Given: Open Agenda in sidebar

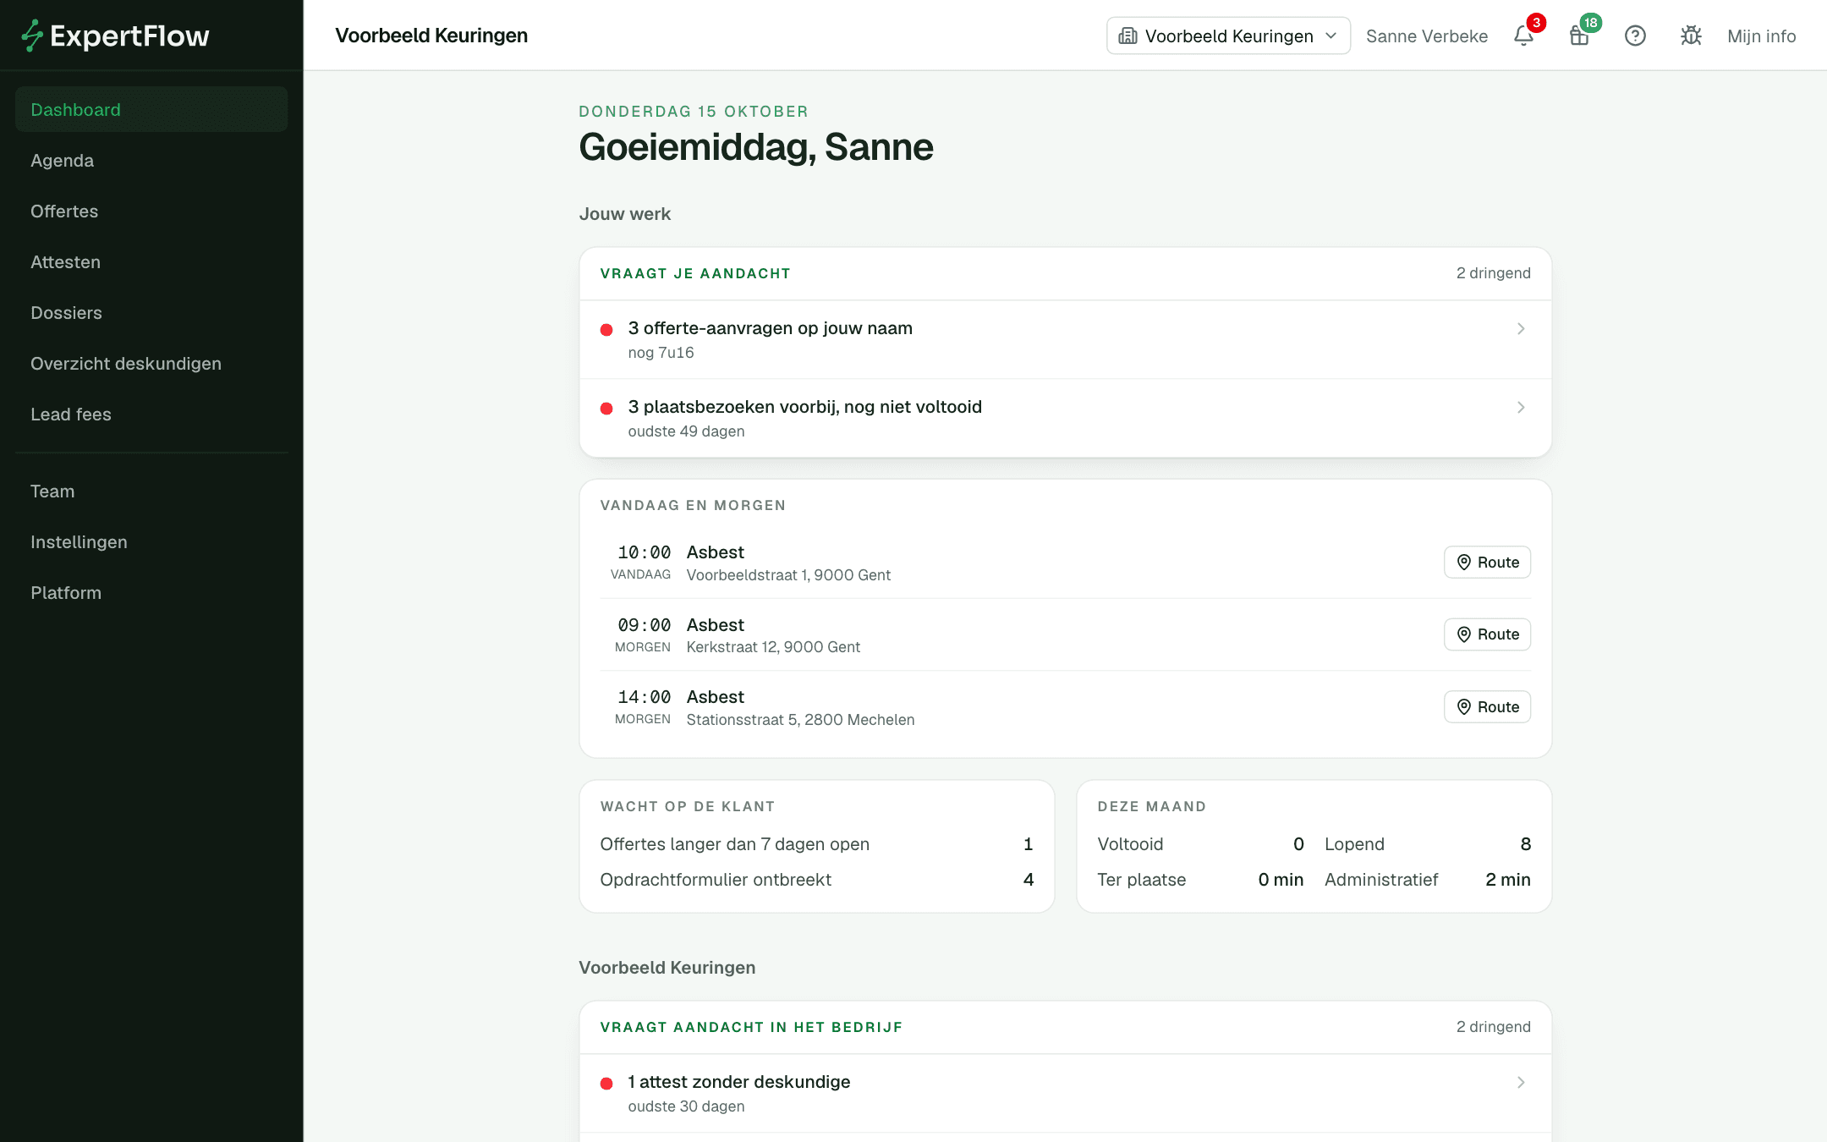Looking at the screenshot, I should click(x=151, y=160).
